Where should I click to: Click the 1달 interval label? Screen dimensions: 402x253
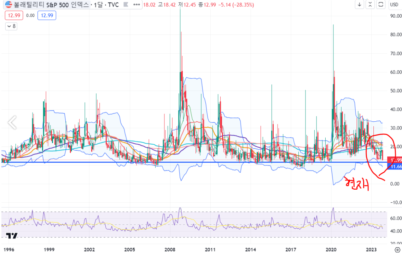click(99, 5)
